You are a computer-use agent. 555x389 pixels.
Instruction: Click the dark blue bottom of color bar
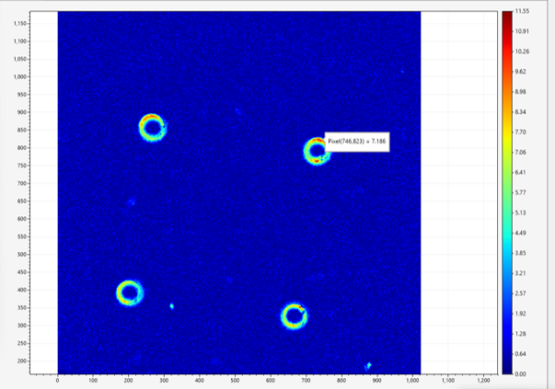(x=505, y=366)
